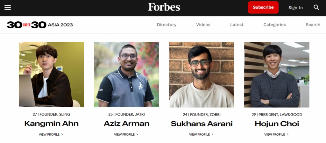Open Aziz Arman's profile photo
Viewport: 326px width, 143px height.
126,75
